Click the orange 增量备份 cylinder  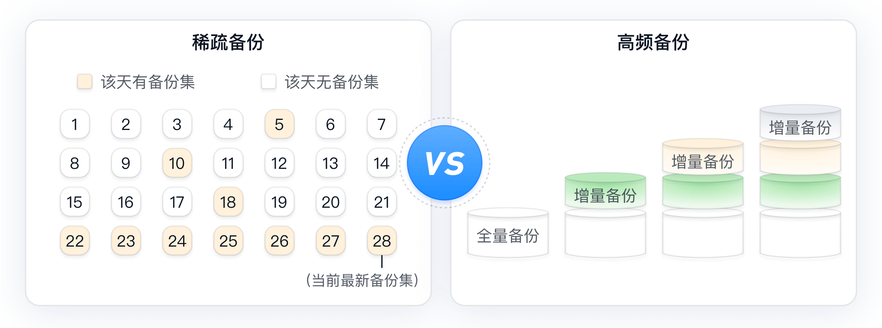coord(703,158)
